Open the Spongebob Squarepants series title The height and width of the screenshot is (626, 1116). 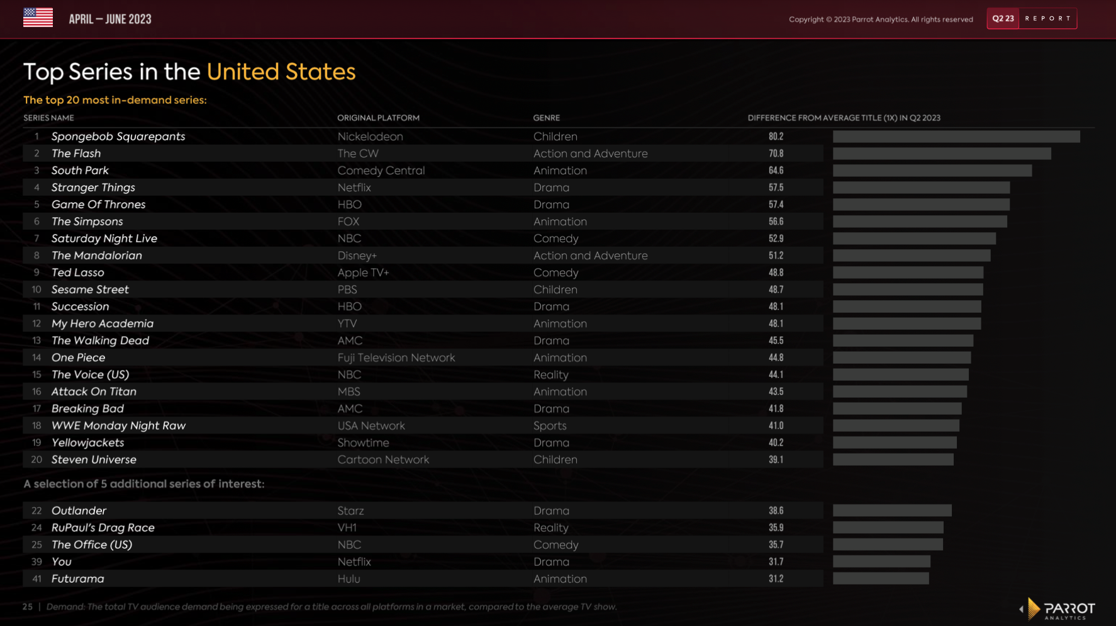(x=118, y=137)
